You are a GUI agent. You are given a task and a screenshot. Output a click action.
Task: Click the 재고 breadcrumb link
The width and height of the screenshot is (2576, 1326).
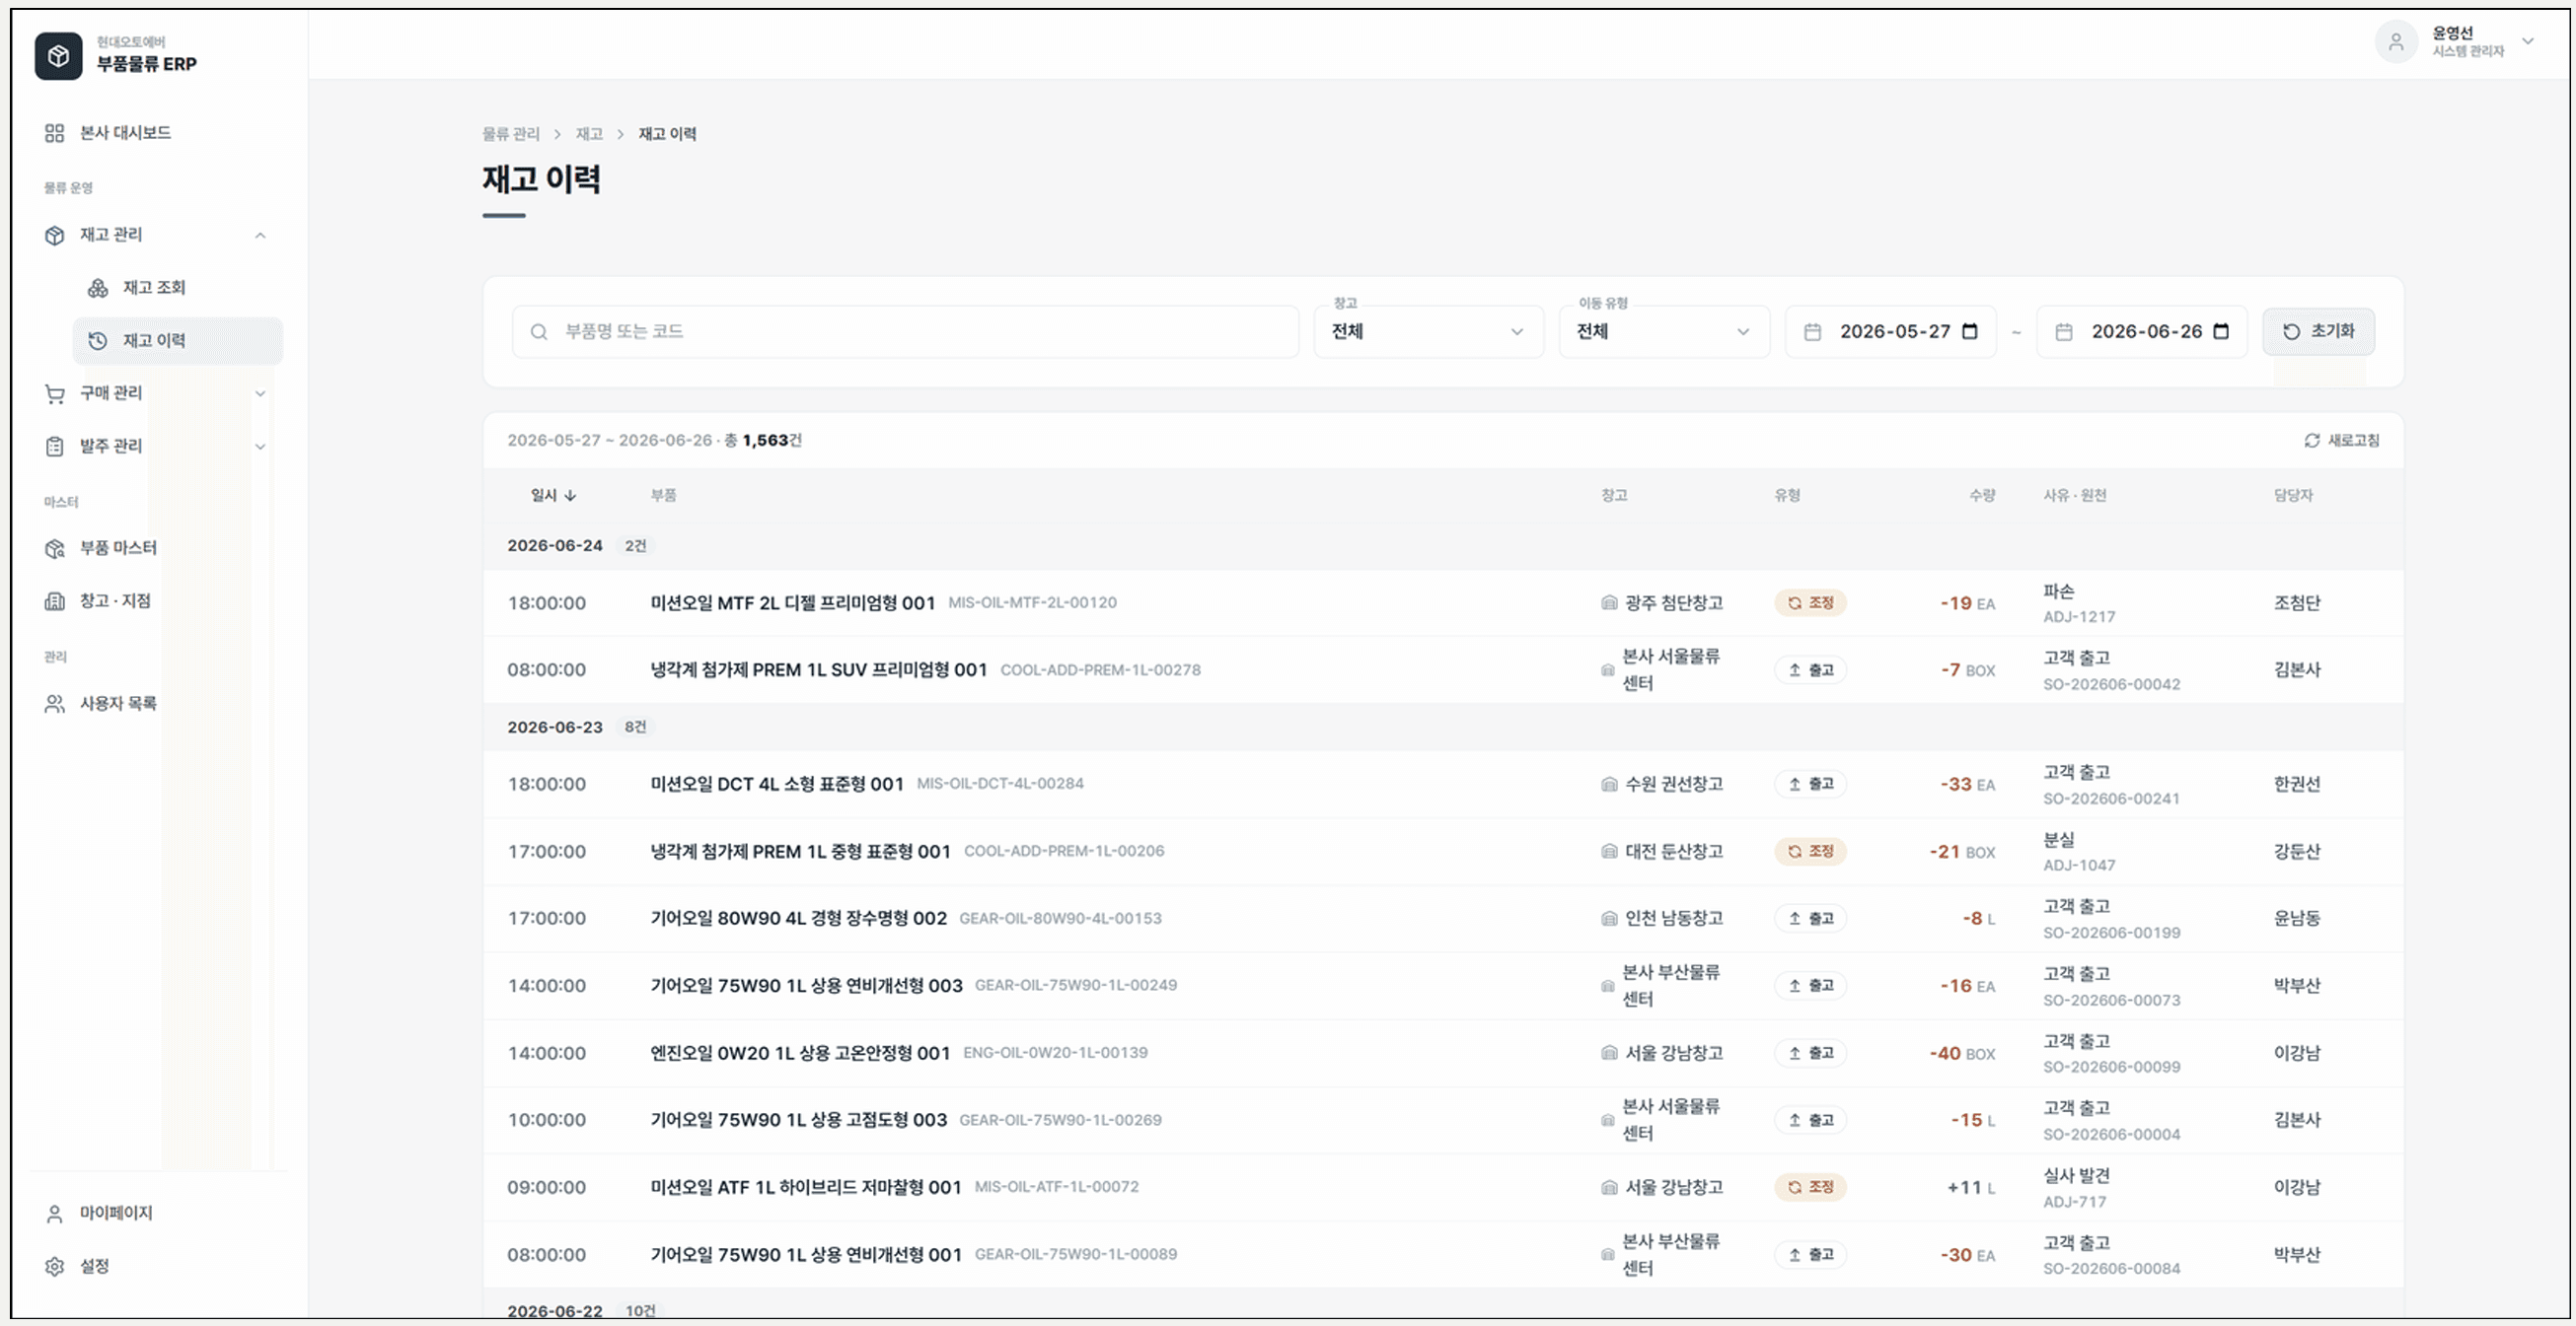coord(589,134)
